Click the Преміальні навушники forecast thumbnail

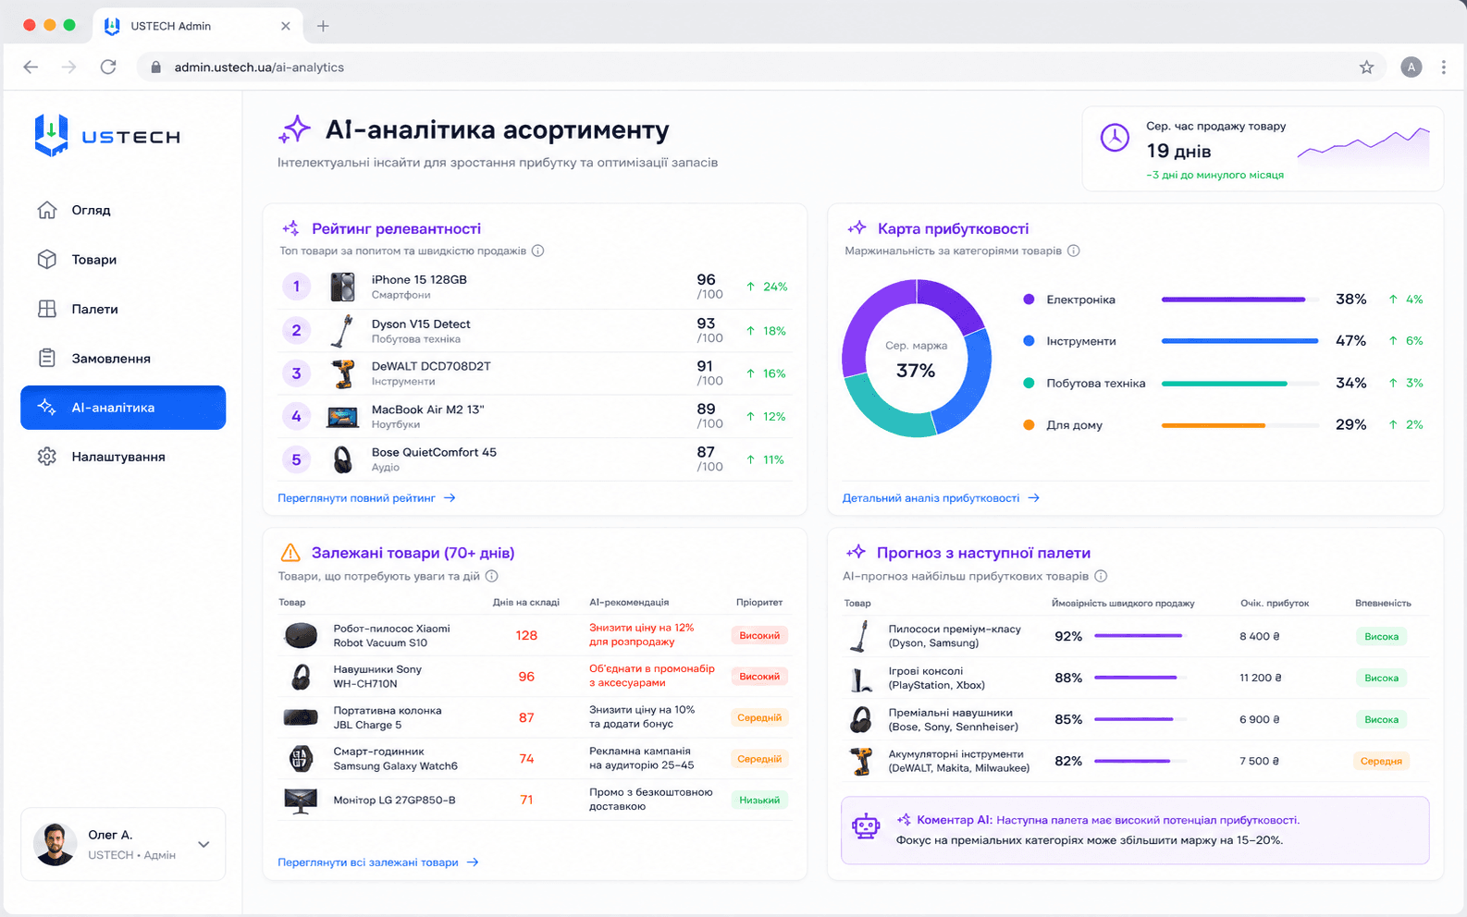tap(861, 719)
